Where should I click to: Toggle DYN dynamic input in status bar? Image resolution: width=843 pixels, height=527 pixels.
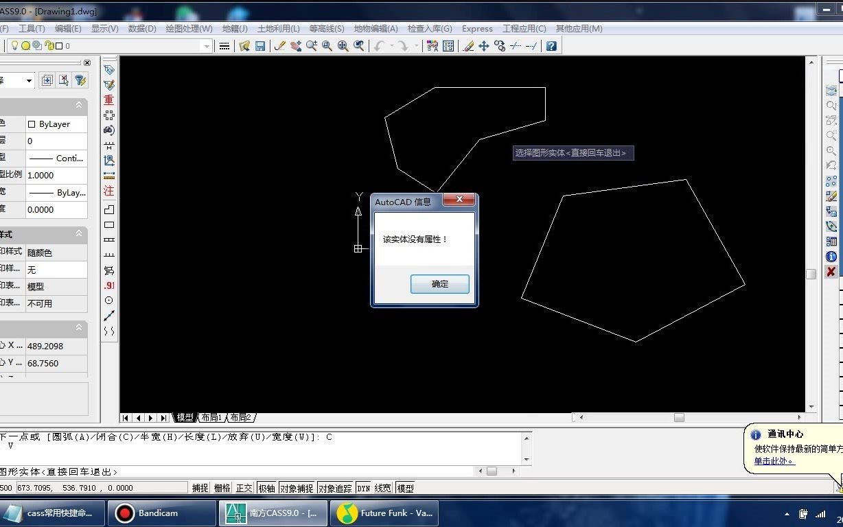pyautogui.click(x=364, y=488)
